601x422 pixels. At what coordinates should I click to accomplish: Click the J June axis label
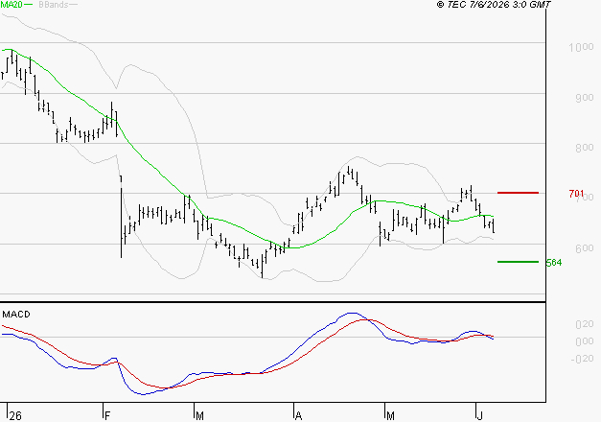(479, 416)
